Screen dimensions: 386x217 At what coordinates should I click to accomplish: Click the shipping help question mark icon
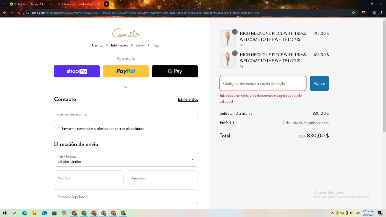tap(232, 123)
